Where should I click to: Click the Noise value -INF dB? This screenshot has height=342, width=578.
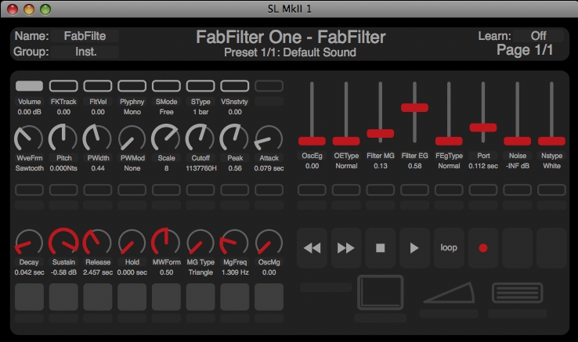518,166
